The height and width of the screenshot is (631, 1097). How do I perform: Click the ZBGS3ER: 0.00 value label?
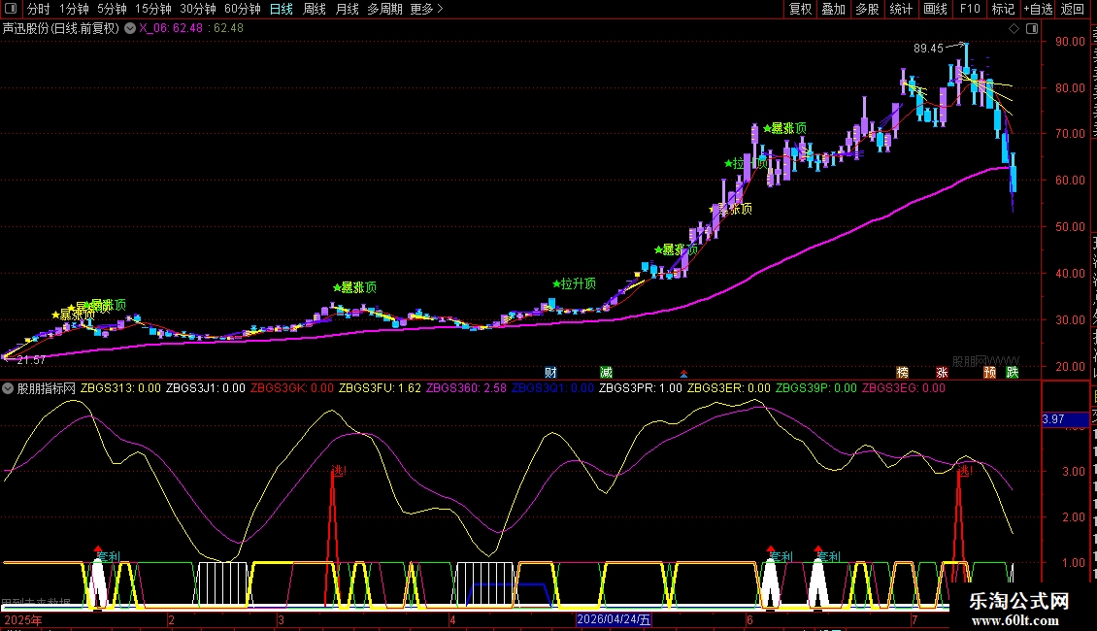tap(729, 388)
